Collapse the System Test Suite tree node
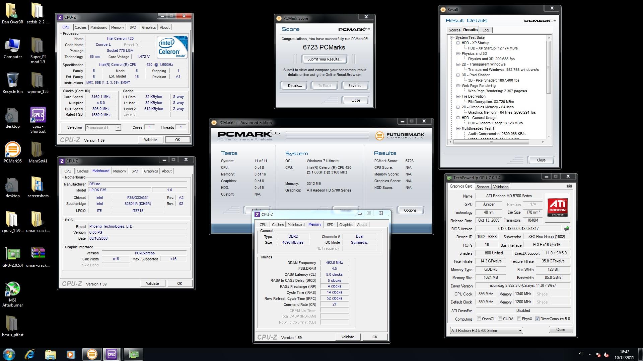 coord(451,37)
